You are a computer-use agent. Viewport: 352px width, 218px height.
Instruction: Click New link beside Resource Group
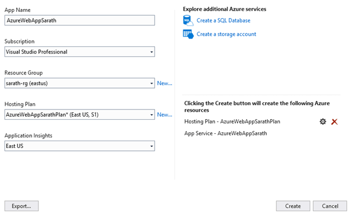point(165,84)
